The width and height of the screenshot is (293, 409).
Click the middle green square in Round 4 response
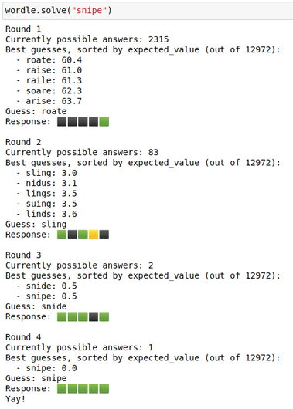point(83,389)
